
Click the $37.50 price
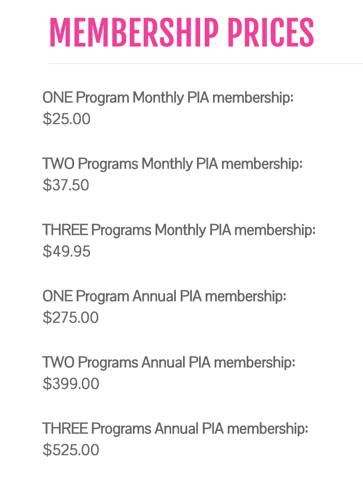click(x=66, y=185)
